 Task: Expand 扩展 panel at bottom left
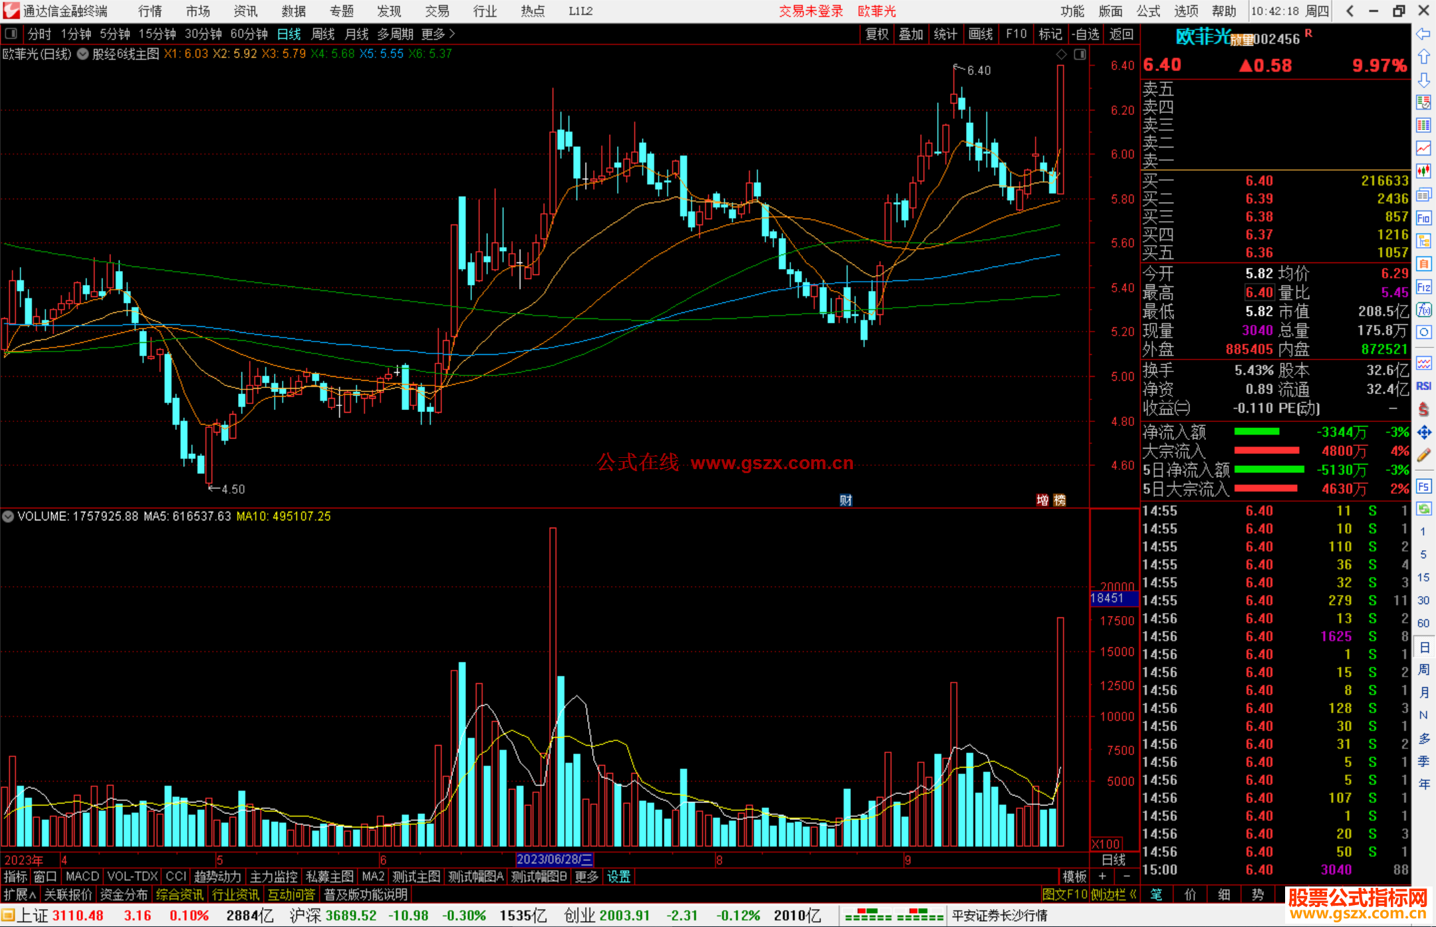(x=20, y=894)
